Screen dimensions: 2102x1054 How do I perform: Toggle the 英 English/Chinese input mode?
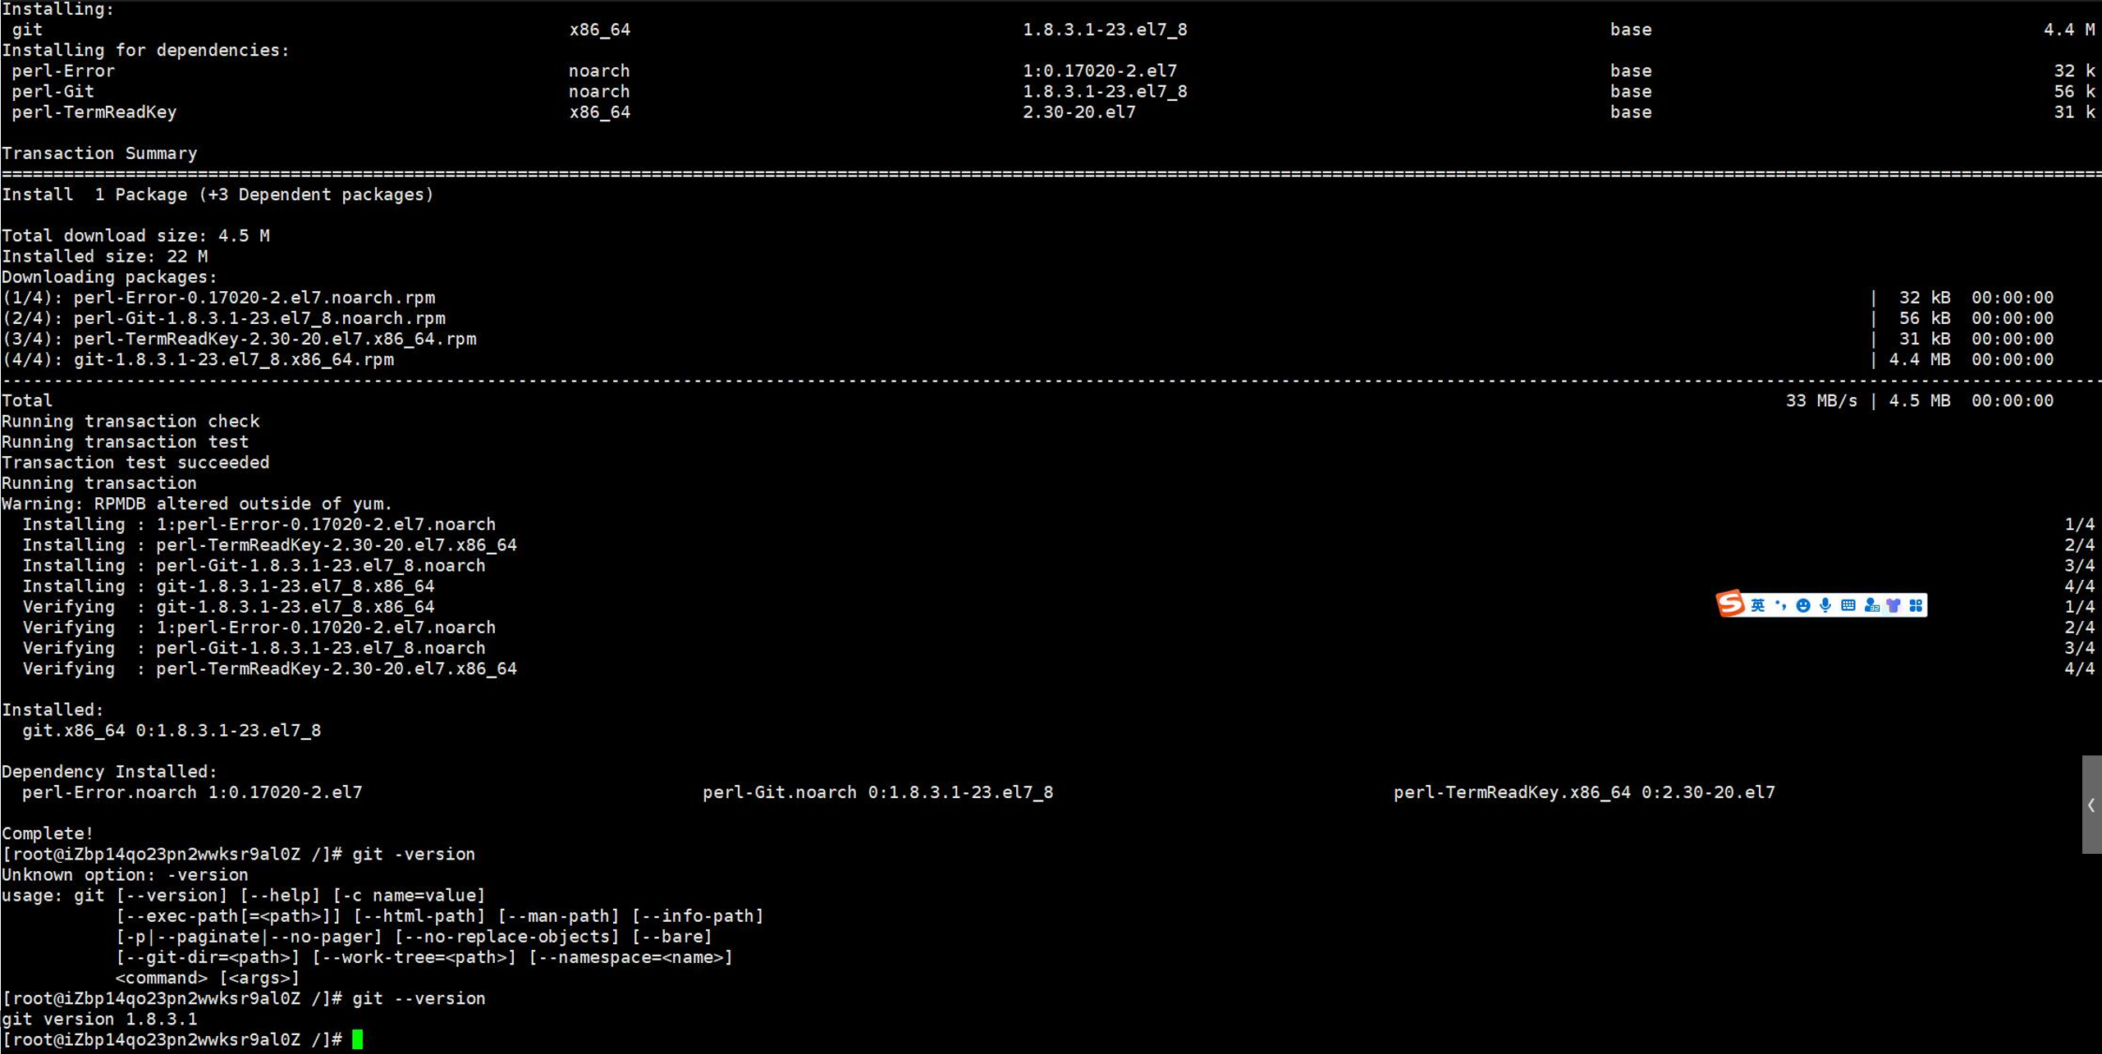click(1757, 605)
